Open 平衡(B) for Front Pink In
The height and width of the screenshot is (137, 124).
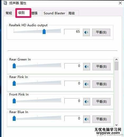click(101, 102)
